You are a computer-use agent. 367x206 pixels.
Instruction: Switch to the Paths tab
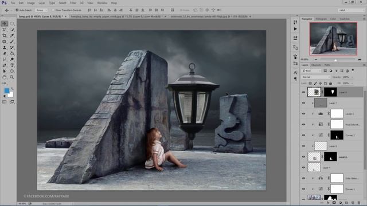pos(327,65)
